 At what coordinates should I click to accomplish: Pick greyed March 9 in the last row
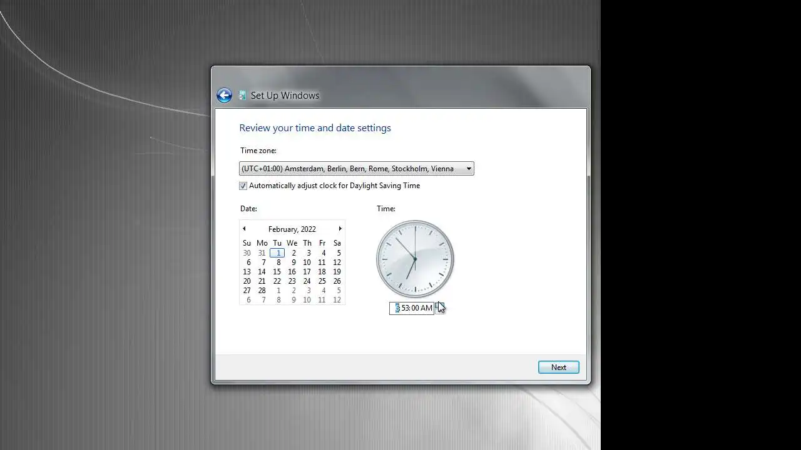tap(292, 300)
